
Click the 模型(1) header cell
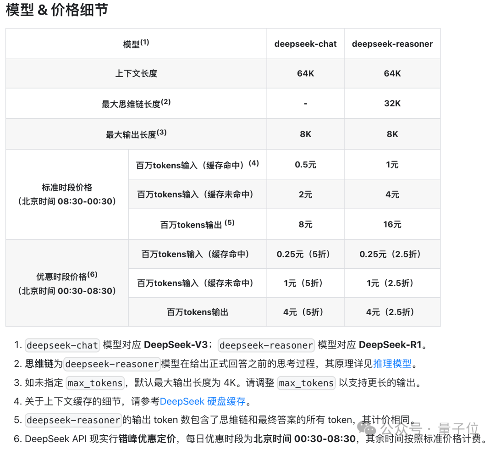pos(136,44)
